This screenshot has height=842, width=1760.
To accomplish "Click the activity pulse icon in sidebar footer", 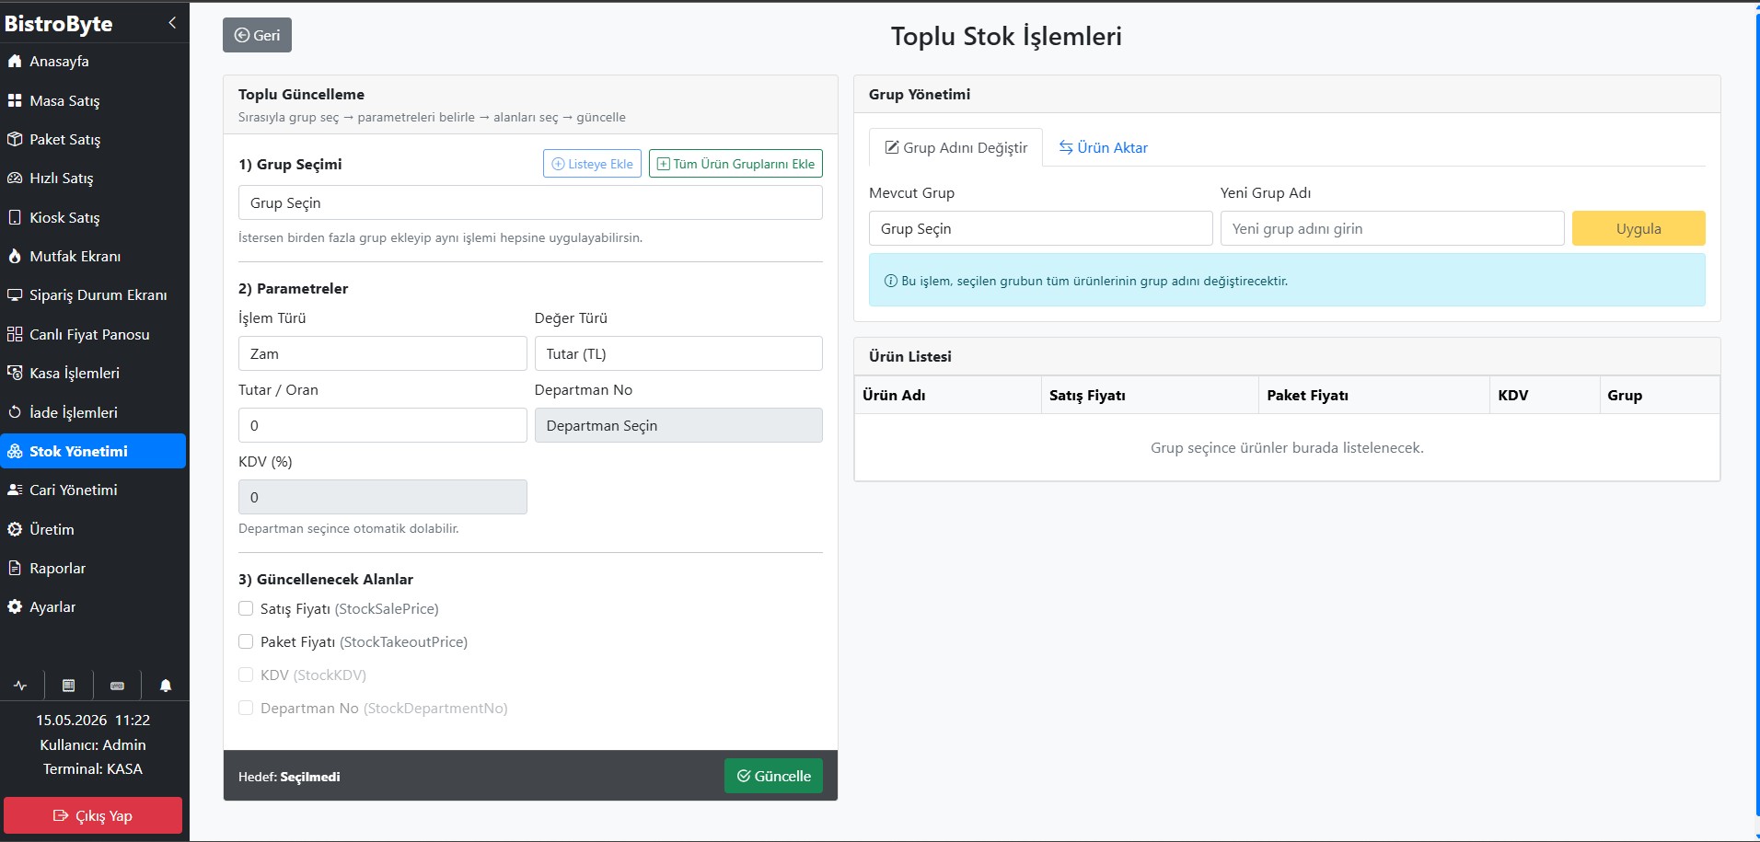I will [20, 686].
